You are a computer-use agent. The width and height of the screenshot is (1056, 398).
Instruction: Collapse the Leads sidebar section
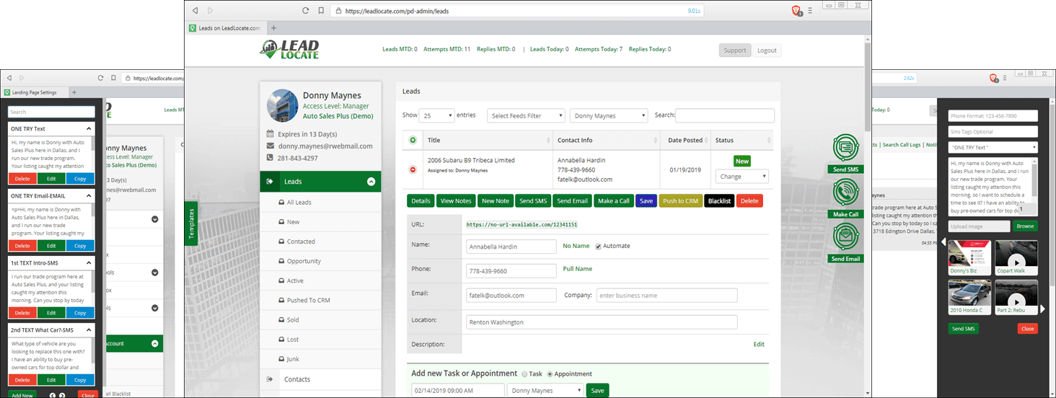tap(371, 182)
